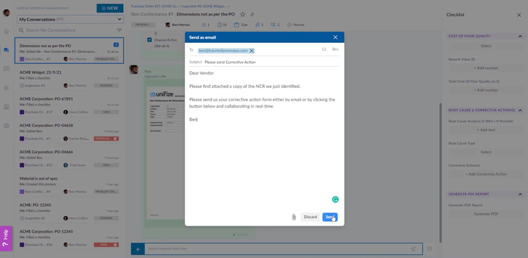Open the conversation list filter icon
Viewport: 528px width, 258px height.
[119, 30]
